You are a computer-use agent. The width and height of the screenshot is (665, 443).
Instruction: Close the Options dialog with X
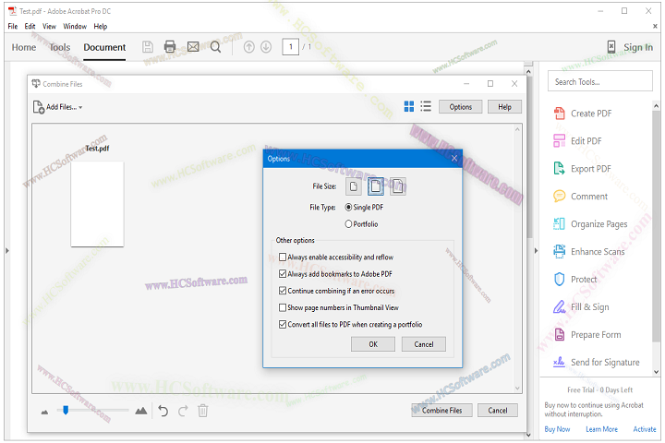tap(454, 159)
